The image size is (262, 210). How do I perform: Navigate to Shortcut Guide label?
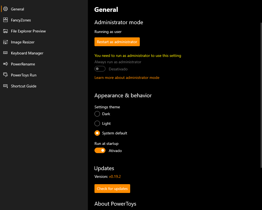(24, 86)
